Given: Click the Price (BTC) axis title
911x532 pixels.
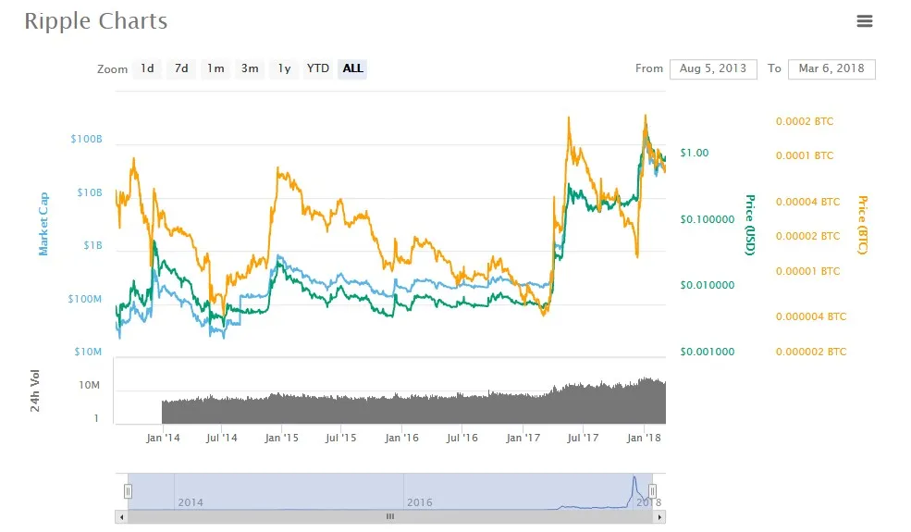Looking at the screenshot, I should (x=863, y=225).
